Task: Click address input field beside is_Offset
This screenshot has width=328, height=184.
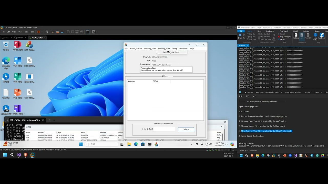Action: 165,129
